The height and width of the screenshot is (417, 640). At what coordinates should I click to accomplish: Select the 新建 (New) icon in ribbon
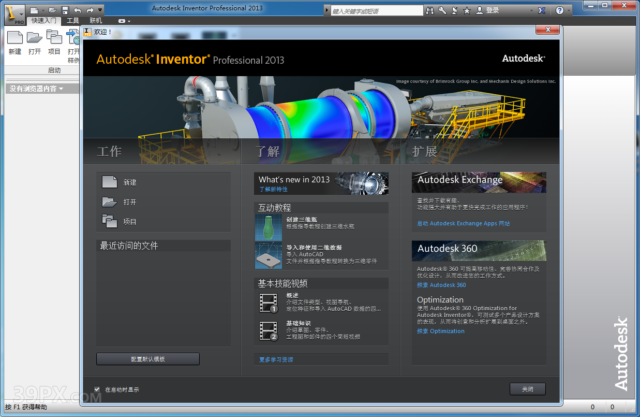(x=15, y=38)
